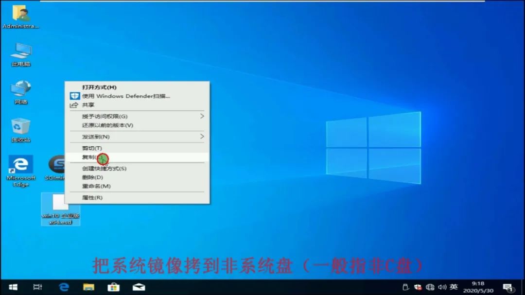Open File Explorer from the taskbar
This screenshot has width=525, height=295.
89,287
